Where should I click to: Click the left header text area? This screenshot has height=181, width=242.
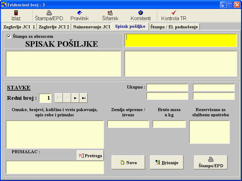pos(63,64)
